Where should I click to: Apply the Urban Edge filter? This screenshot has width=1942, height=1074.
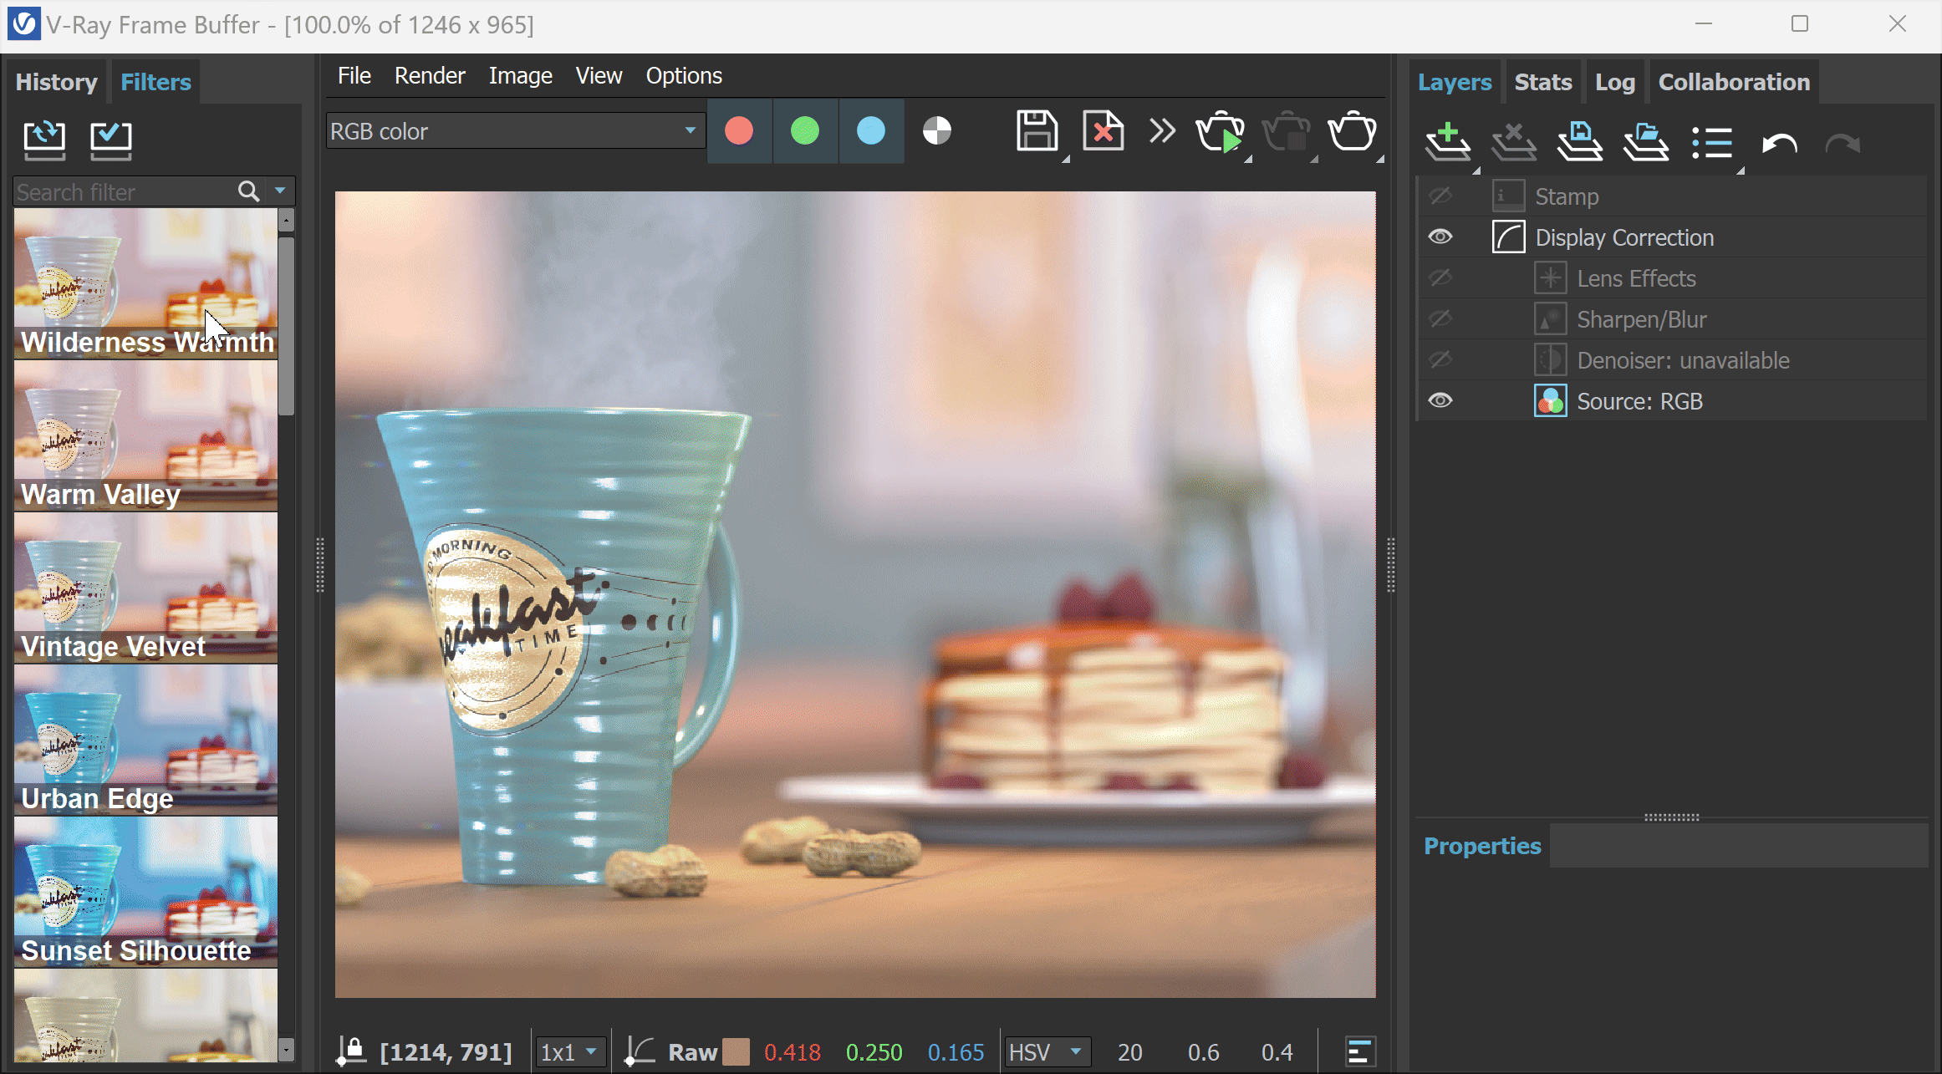tap(145, 740)
